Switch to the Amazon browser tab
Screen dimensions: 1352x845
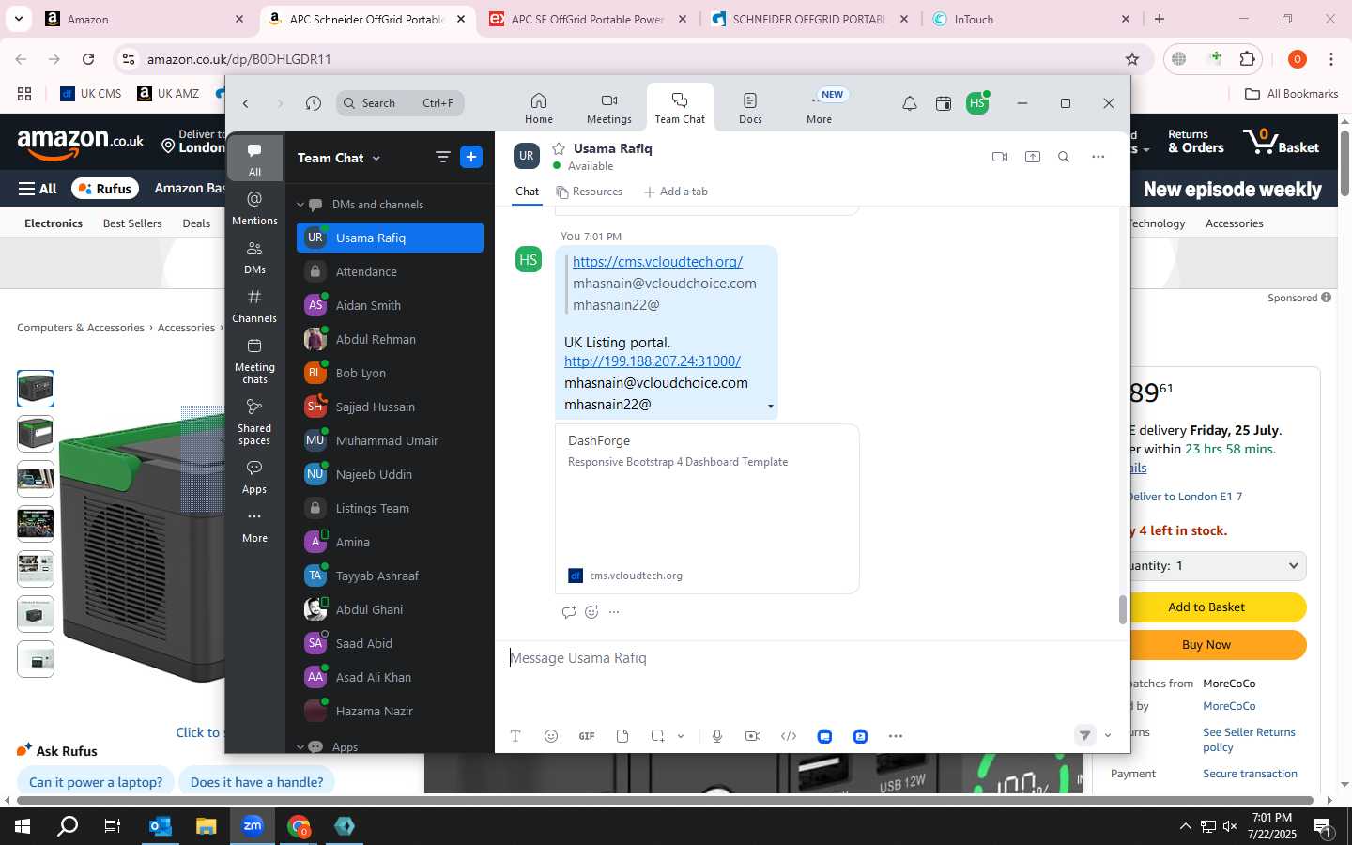point(146,19)
